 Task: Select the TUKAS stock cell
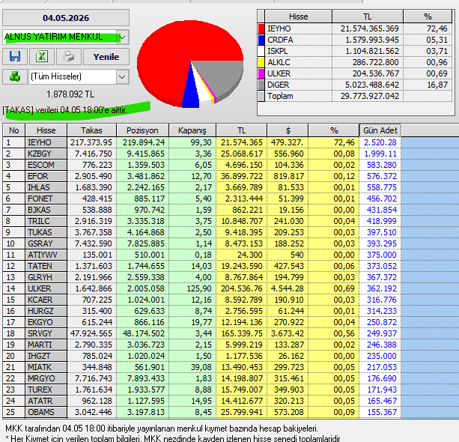click(x=46, y=232)
